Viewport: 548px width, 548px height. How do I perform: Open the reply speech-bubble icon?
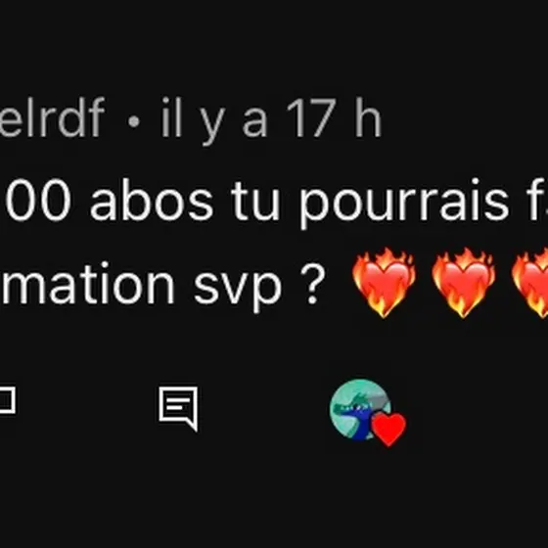(178, 408)
